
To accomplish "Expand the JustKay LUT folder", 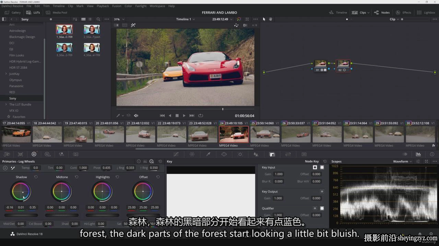I will (6, 74).
